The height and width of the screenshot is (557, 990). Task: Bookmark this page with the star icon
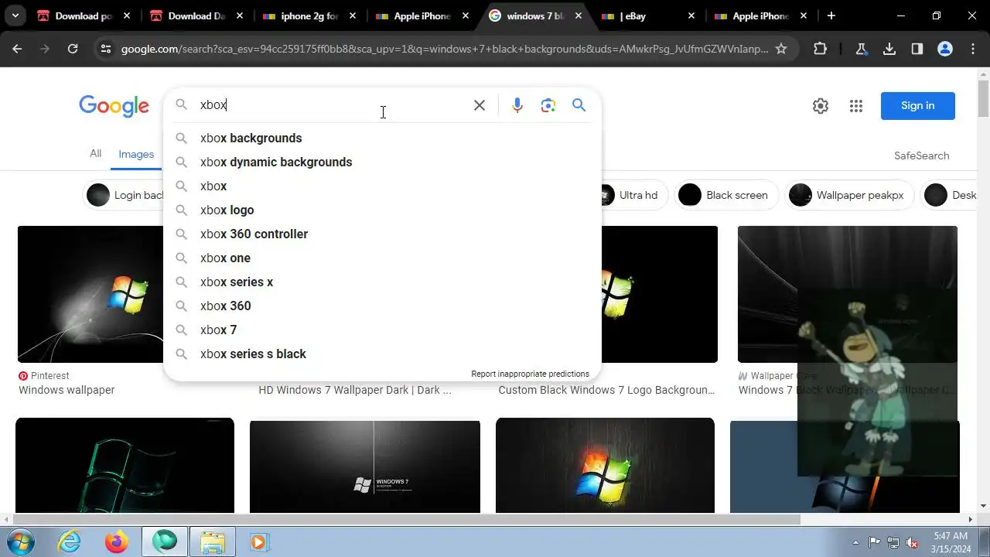pos(781,49)
